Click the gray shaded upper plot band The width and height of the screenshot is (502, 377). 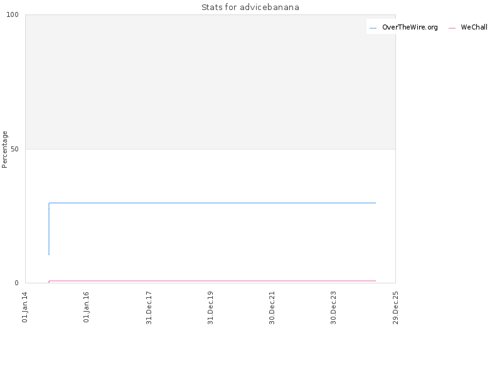(210, 82)
